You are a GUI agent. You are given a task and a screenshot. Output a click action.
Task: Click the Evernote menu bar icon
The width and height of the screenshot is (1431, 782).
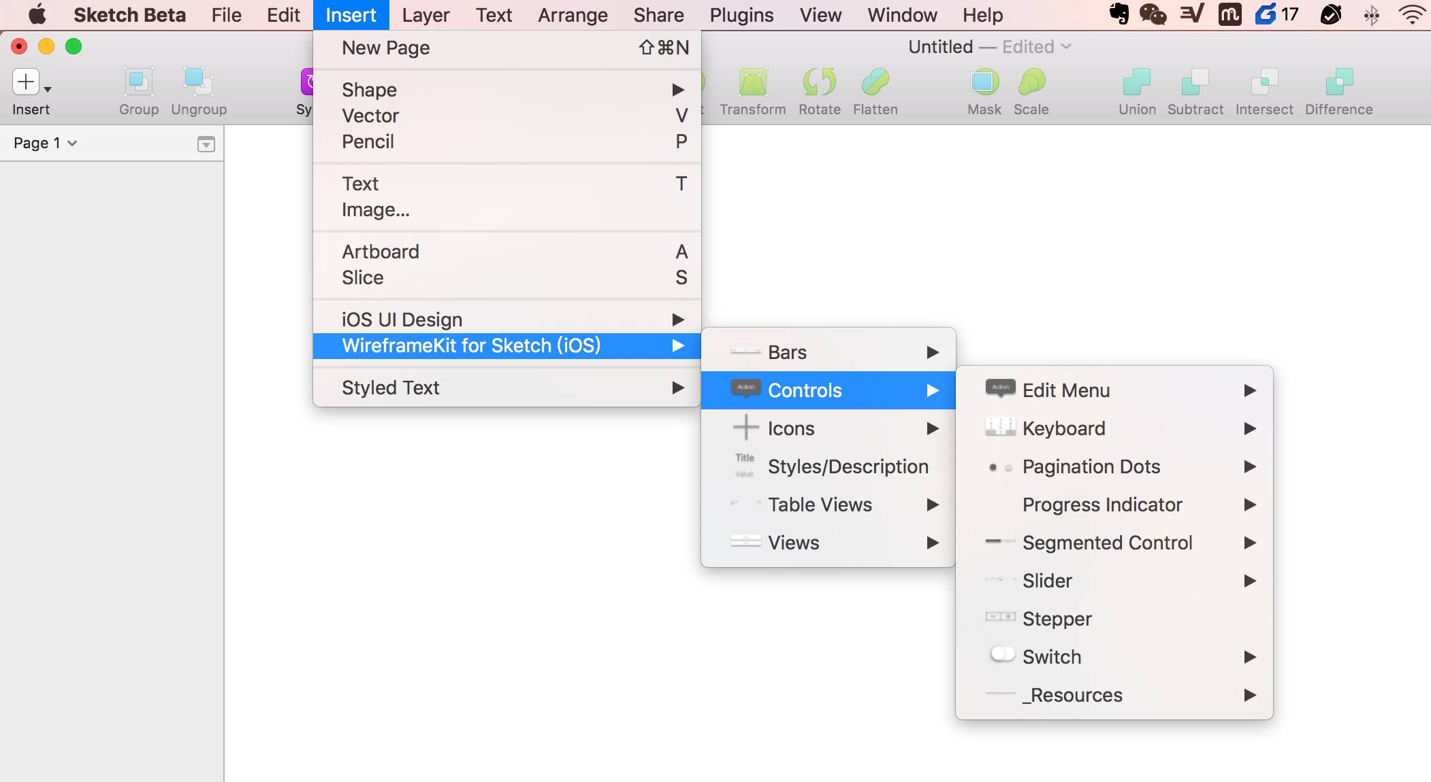1119,14
